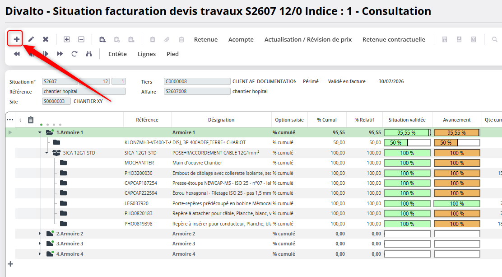The height and width of the screenshot is (277, 502).
Task: Open the Retenue menu
Action: coord(206,39)
